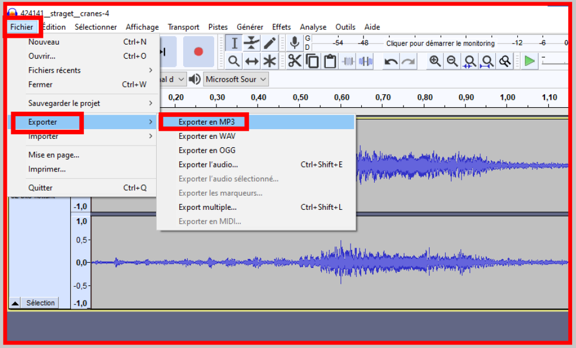Click the Cut scissors icon
The height and width of the screenshot is (348, 576).
click(x=295, y=61)
